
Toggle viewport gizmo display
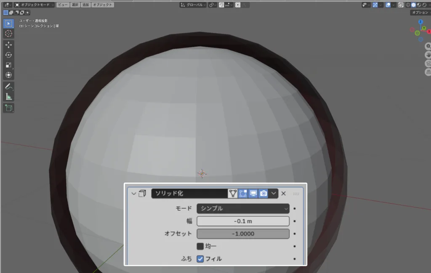(375, 5)
